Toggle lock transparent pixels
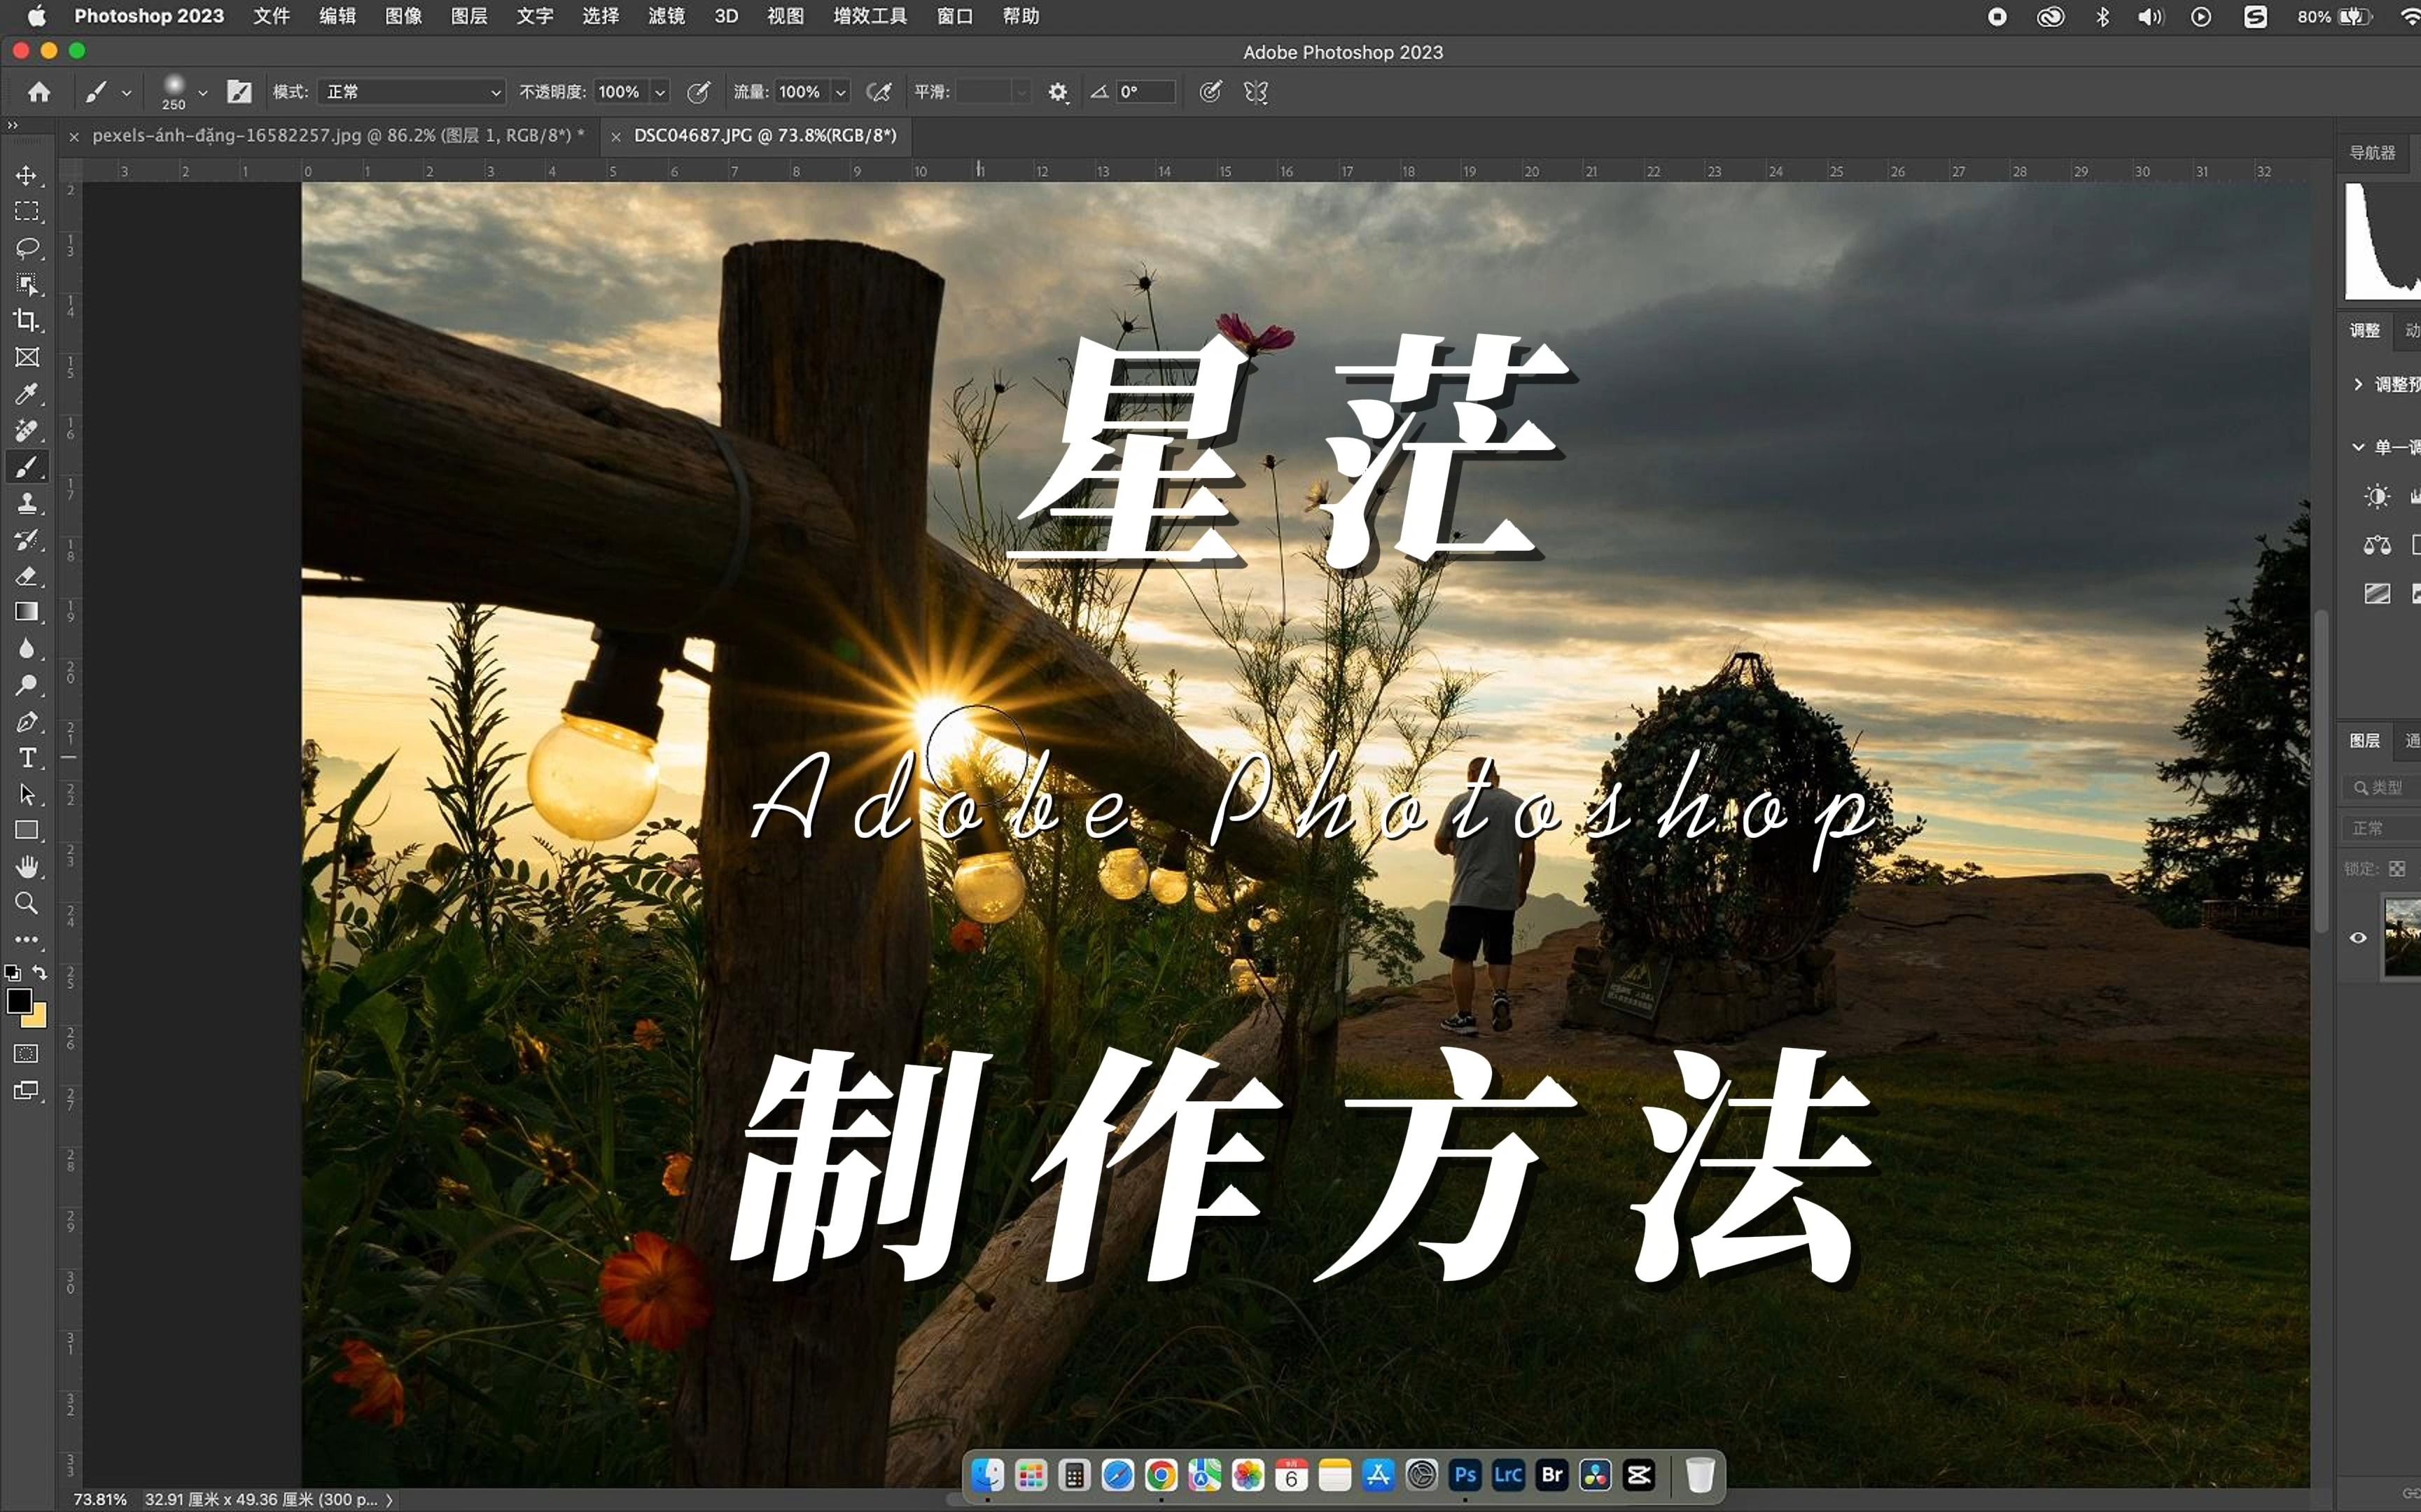Viewport: 2421px width, 1512px height. coord(2397,868)
